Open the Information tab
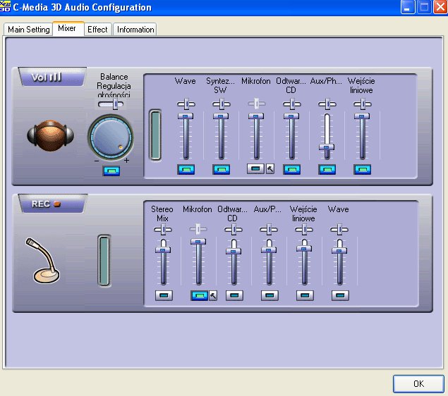The image size is (448, 396). pos(135,30)
